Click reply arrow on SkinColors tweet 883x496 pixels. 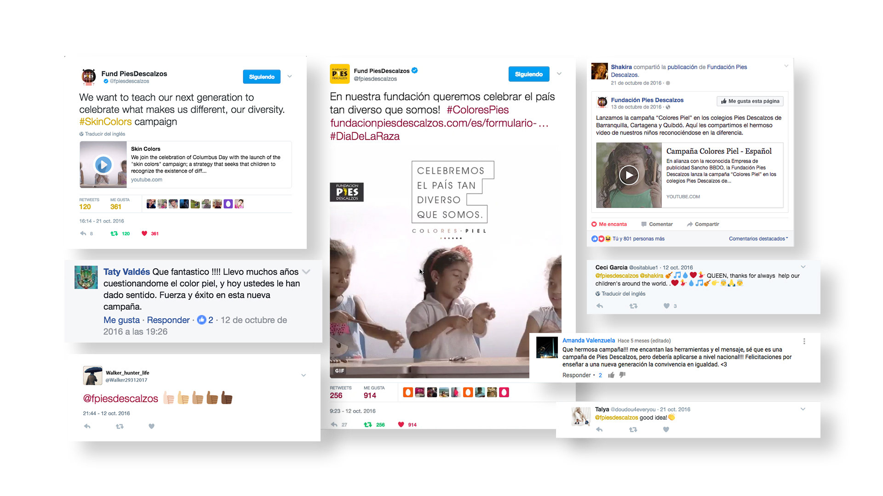83,233
